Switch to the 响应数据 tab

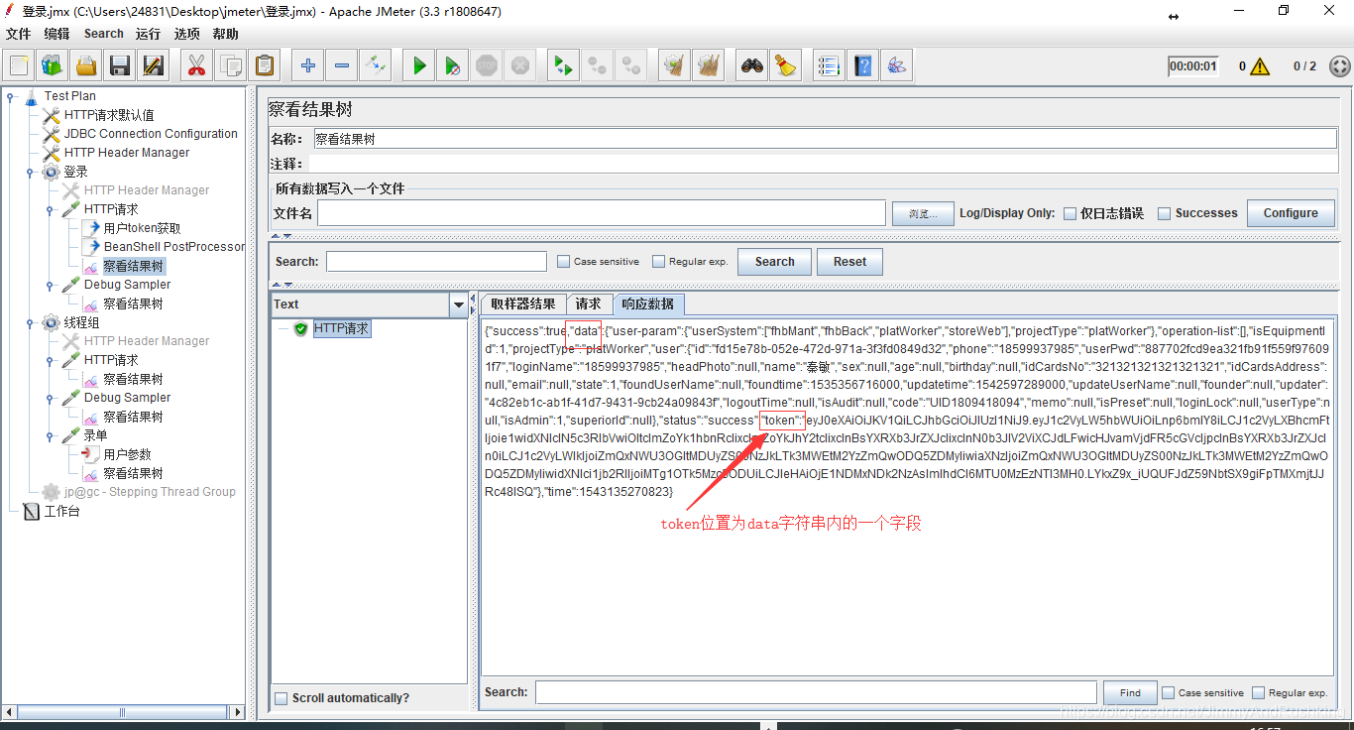point(648,304)
